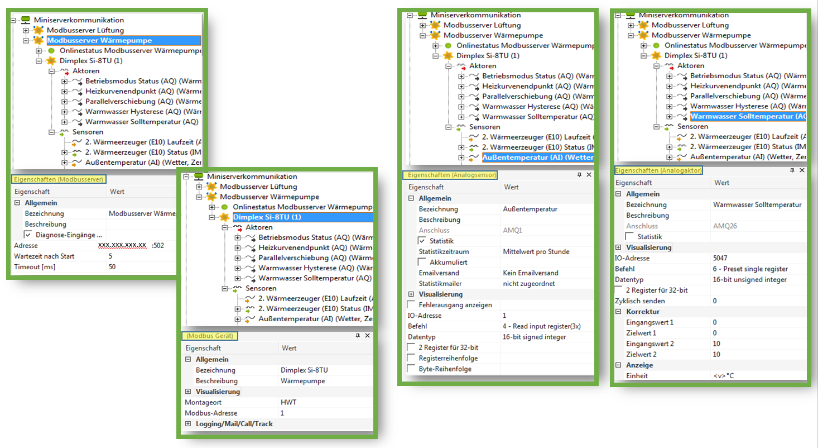This screenshot has height=448, width=818.
Task: Click Sensoren icon in Analogaktor screenshot
Action: pyautogui.click(x=670, y=127)
